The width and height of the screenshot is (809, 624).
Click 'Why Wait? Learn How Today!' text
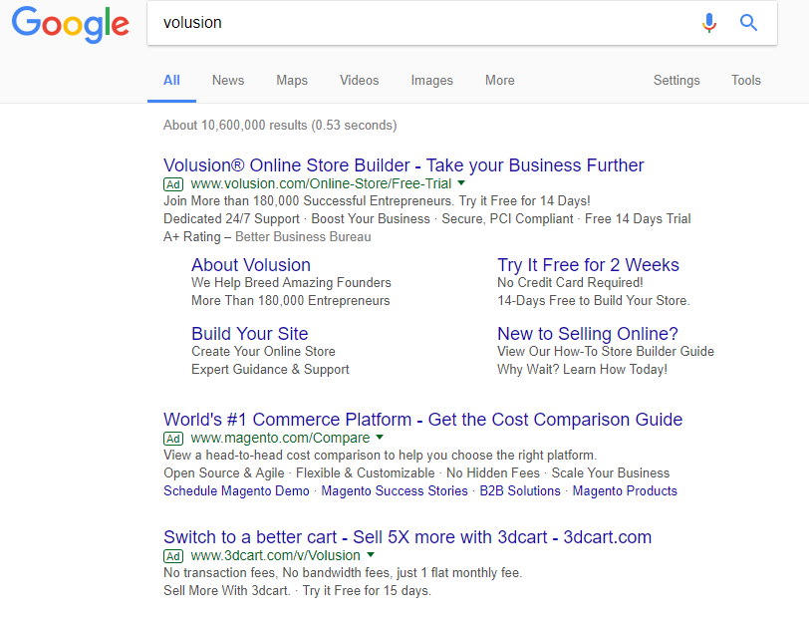pyautogui.click(x=582, y=369)
